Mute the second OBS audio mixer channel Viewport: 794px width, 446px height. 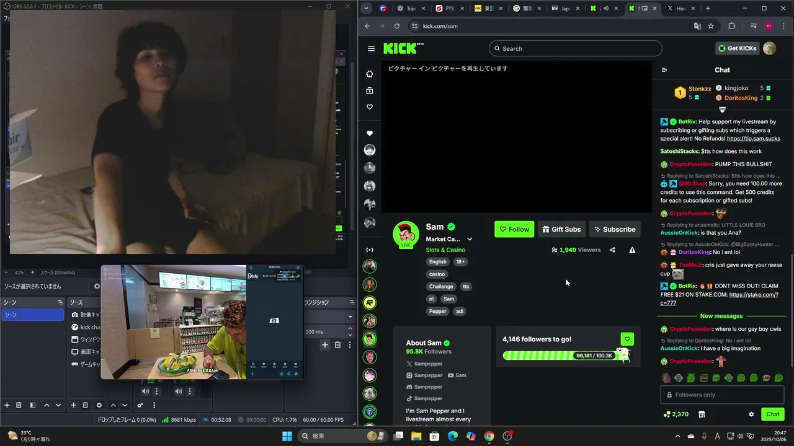(x=179, y=391)
